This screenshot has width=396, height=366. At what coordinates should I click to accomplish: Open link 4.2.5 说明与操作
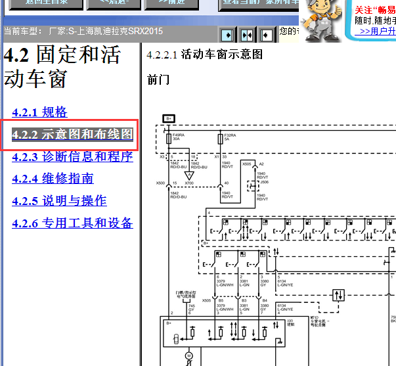(x=59, y=200)
